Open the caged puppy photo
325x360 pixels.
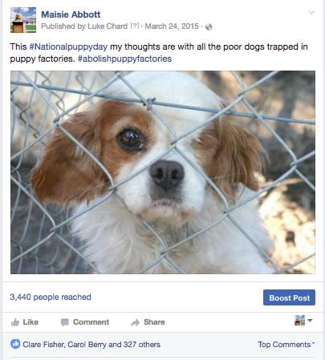(x=163, y=172)
